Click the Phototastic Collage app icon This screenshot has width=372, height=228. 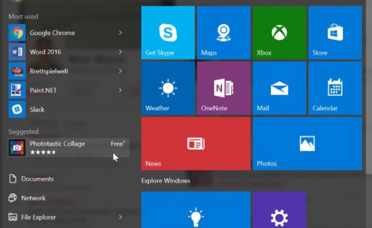coord(17,147)
